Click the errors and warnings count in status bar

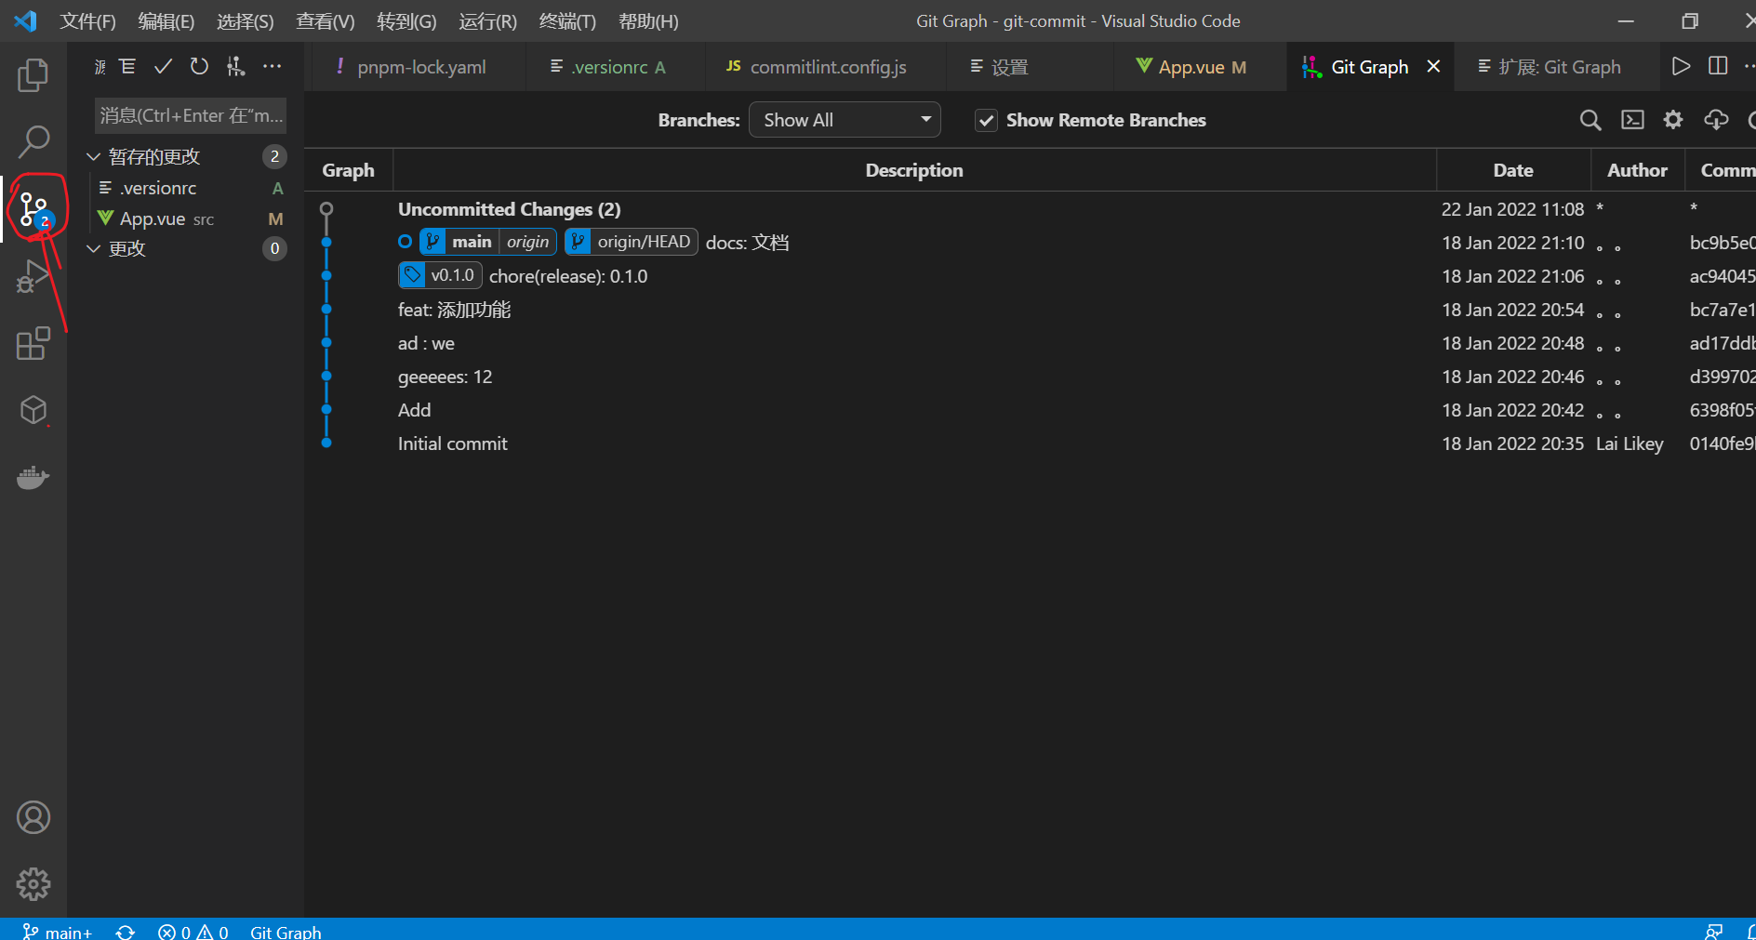click(193, 932)
